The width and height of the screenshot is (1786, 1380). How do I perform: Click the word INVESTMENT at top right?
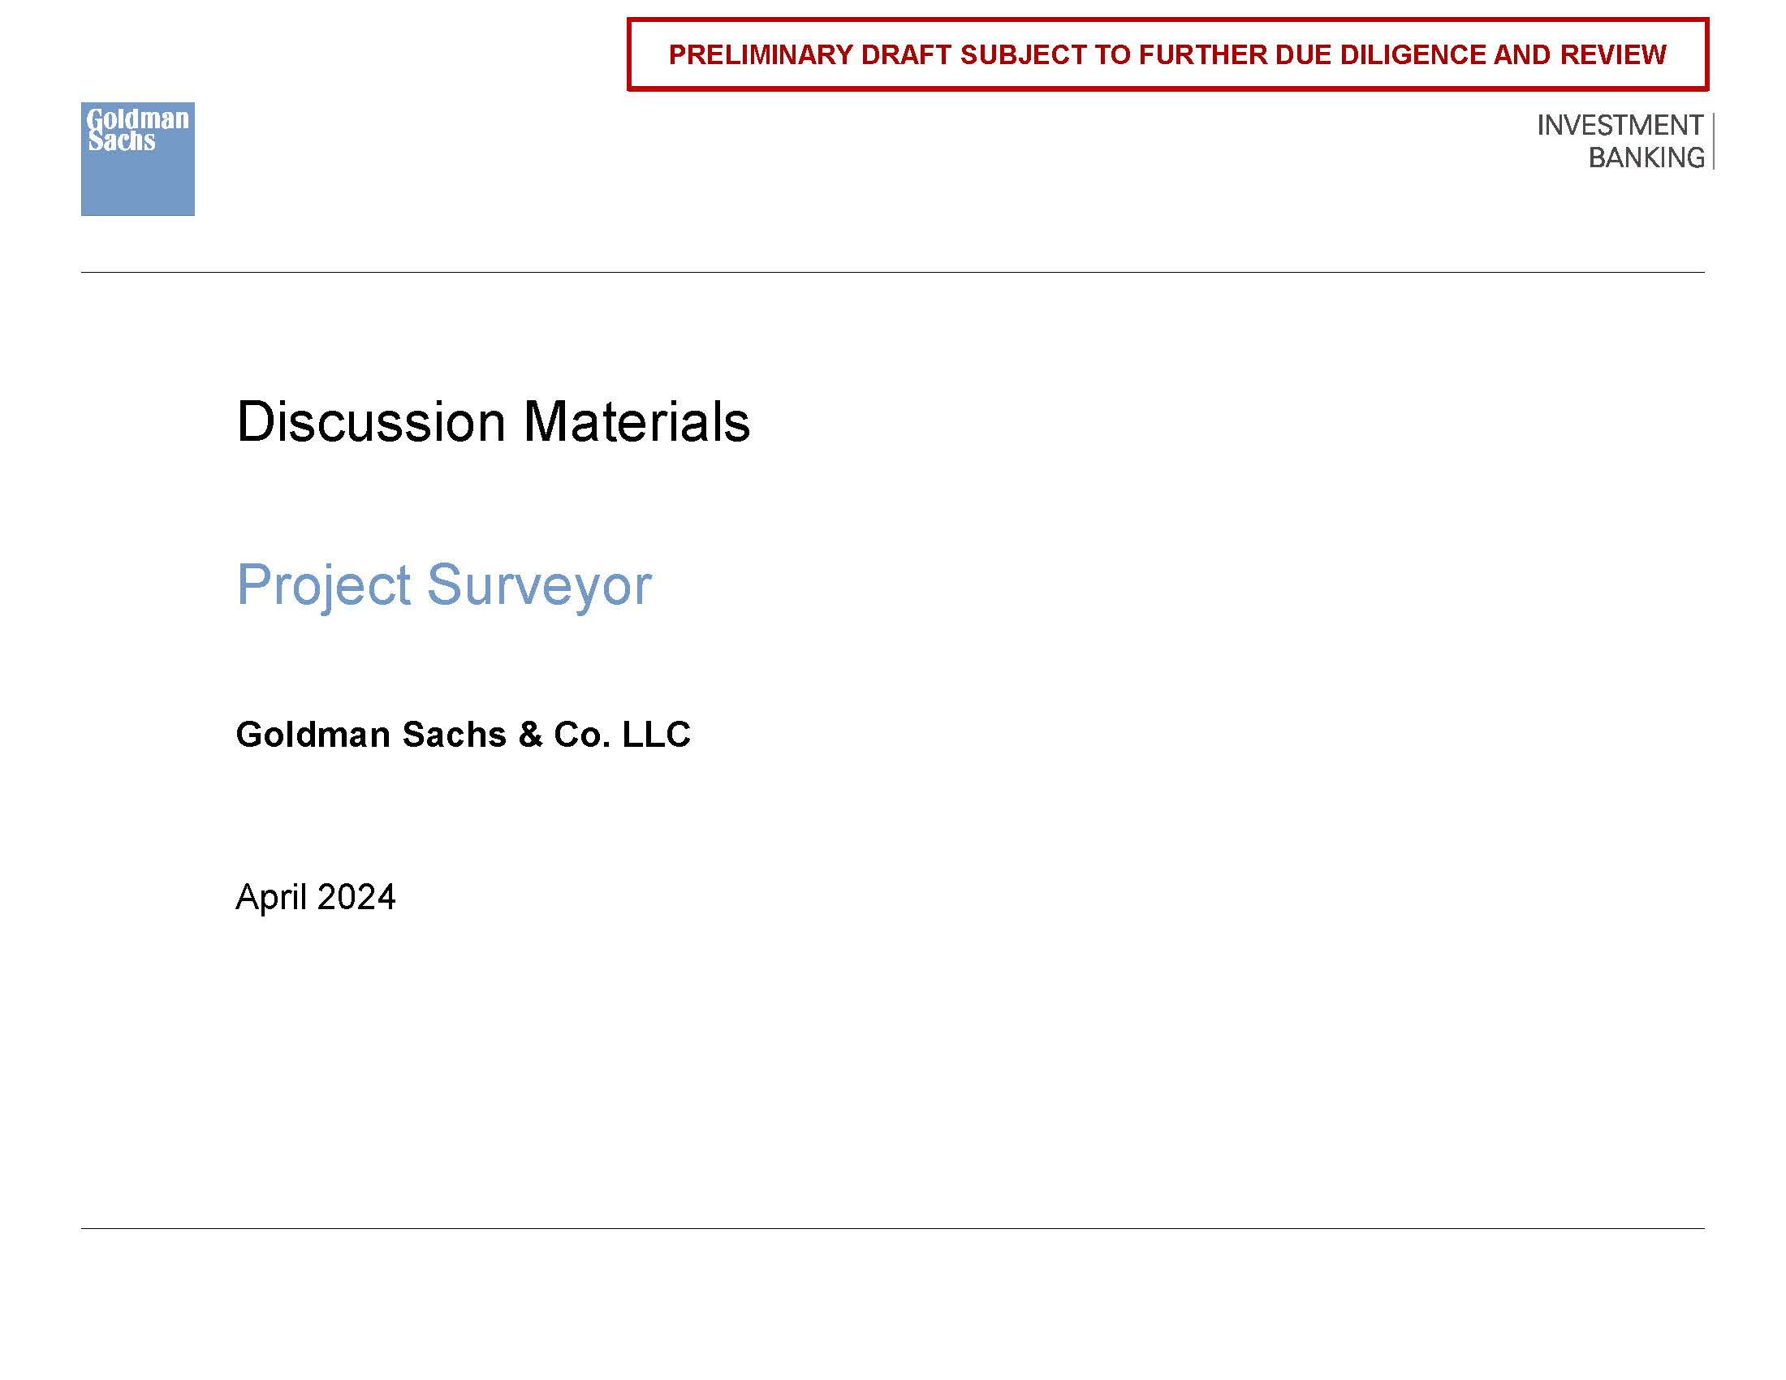(x=1620, y=125)
